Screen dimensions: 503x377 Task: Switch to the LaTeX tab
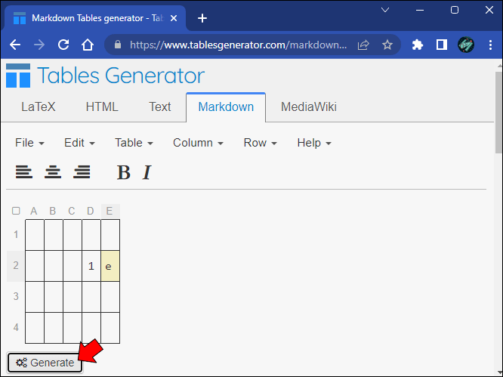[38, 107]
